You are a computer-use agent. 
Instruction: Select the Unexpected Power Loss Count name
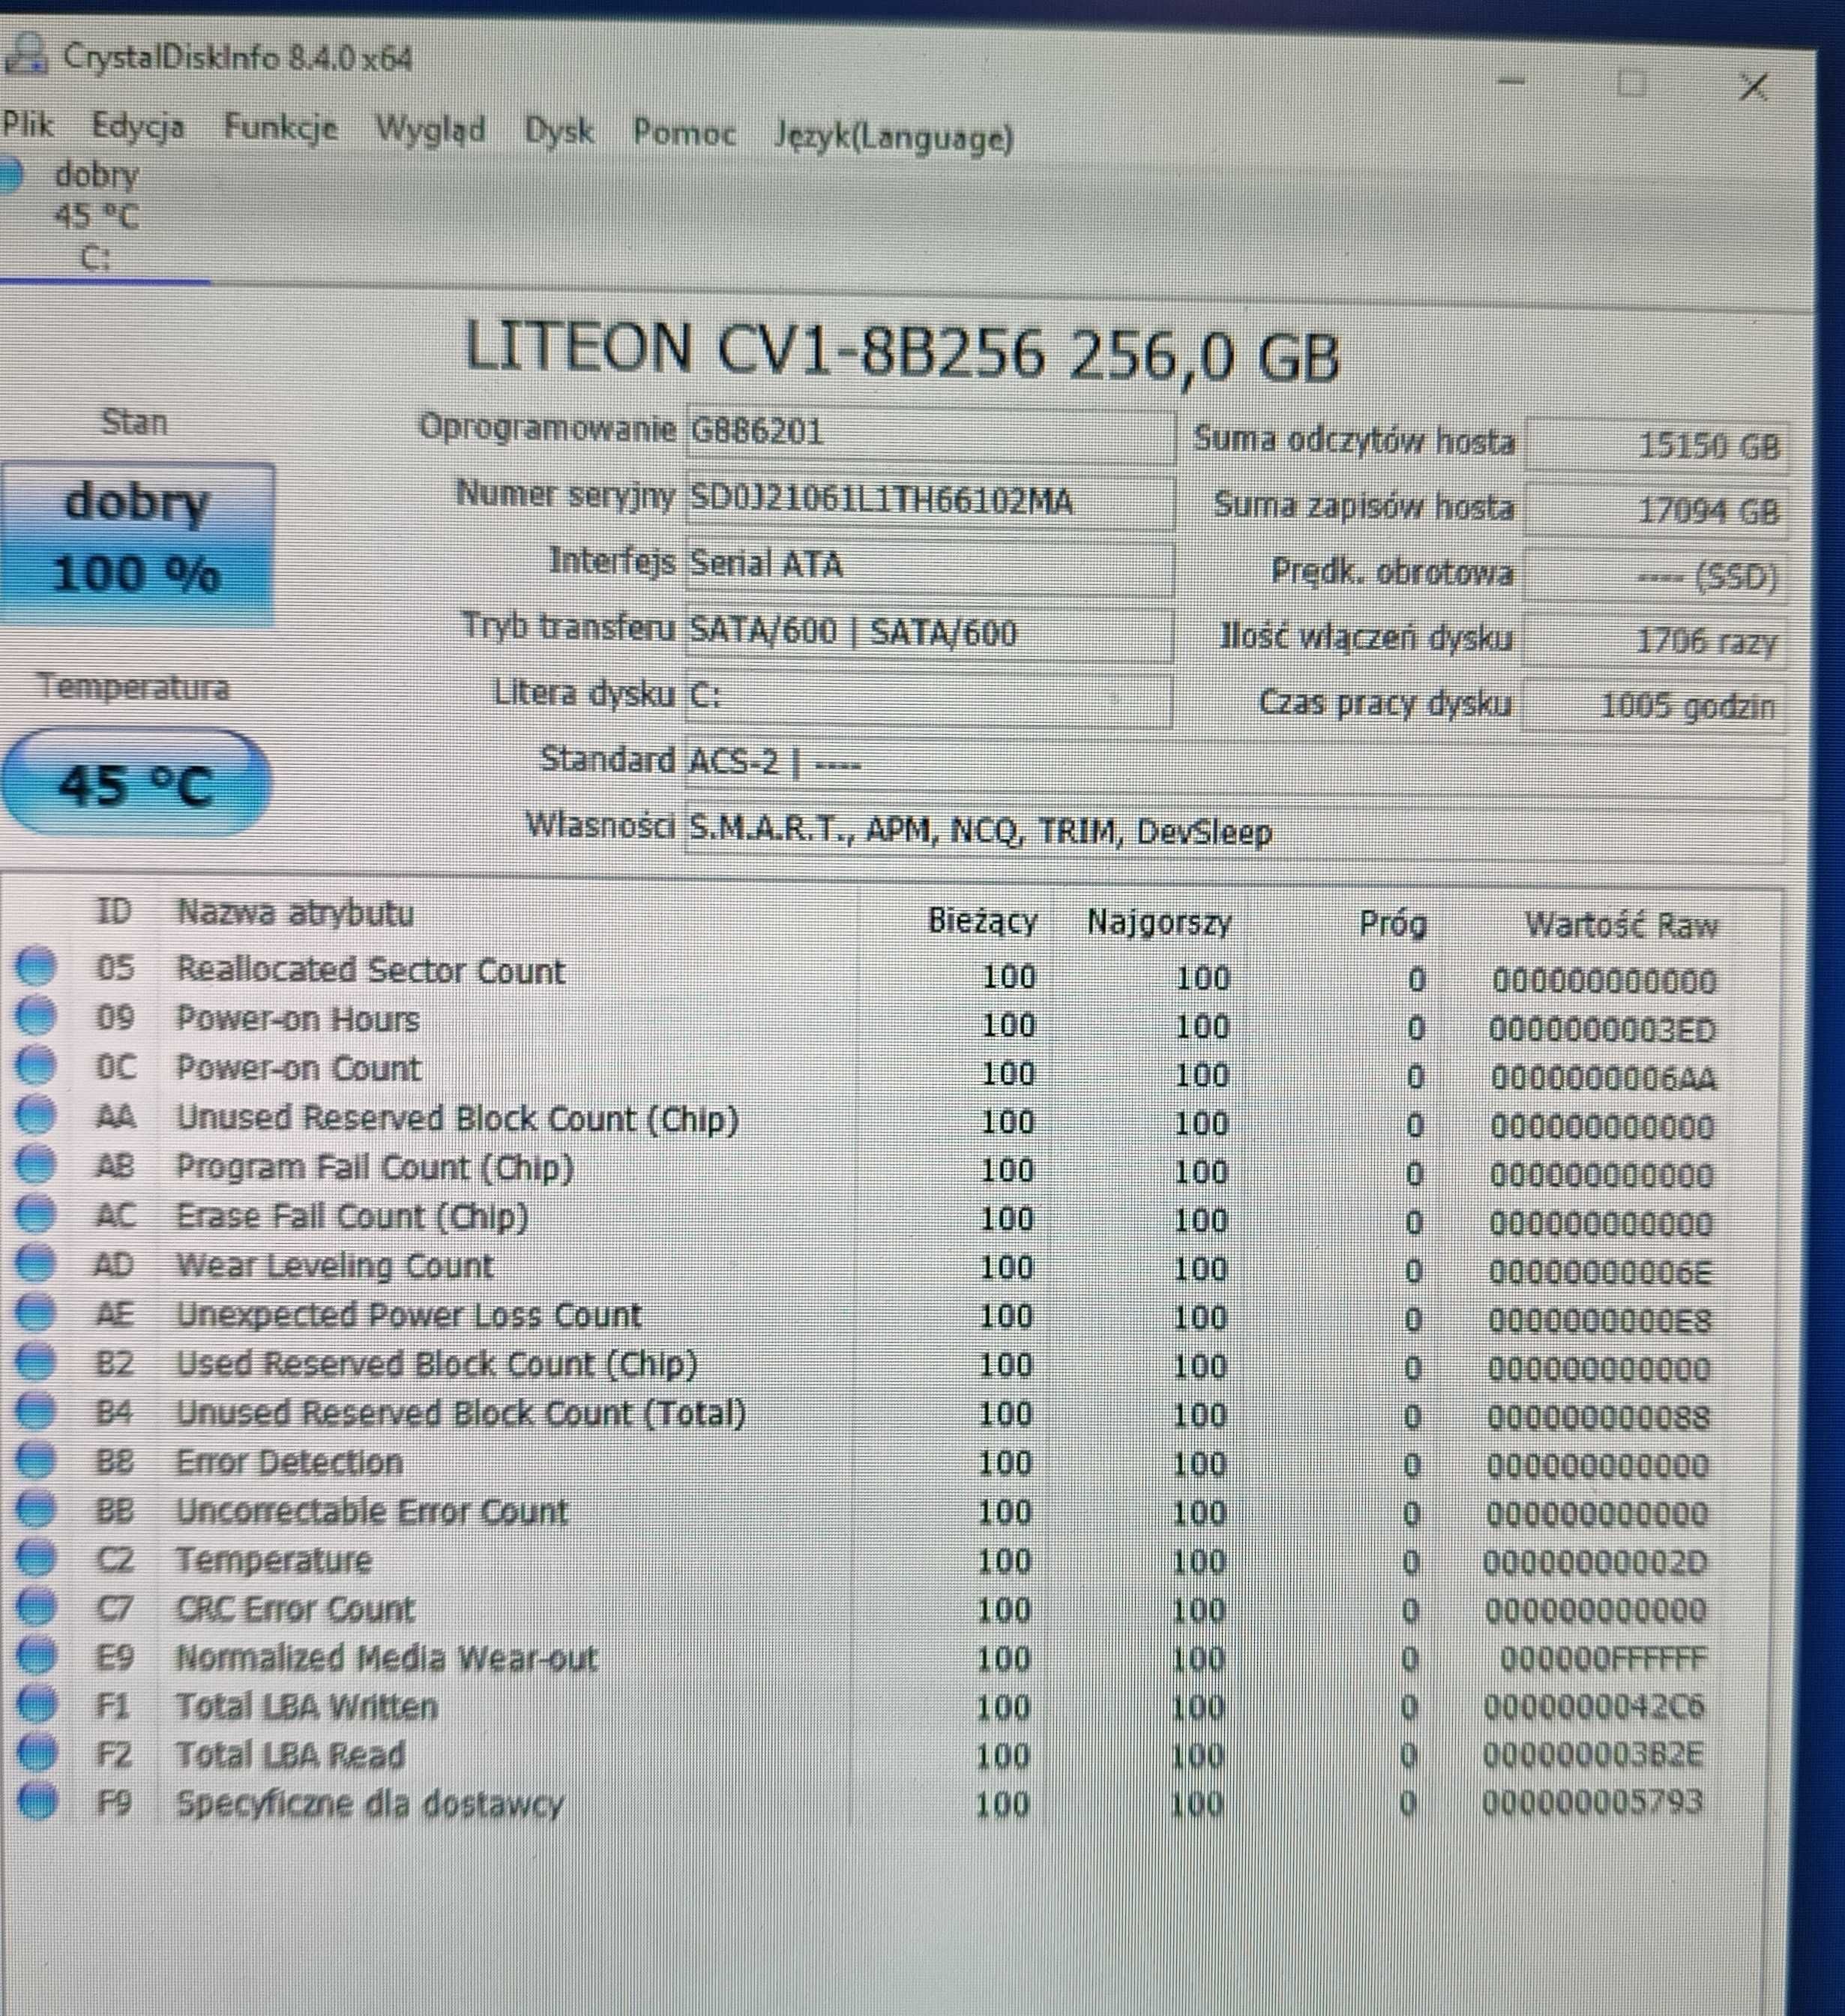tap(408, 1315)
